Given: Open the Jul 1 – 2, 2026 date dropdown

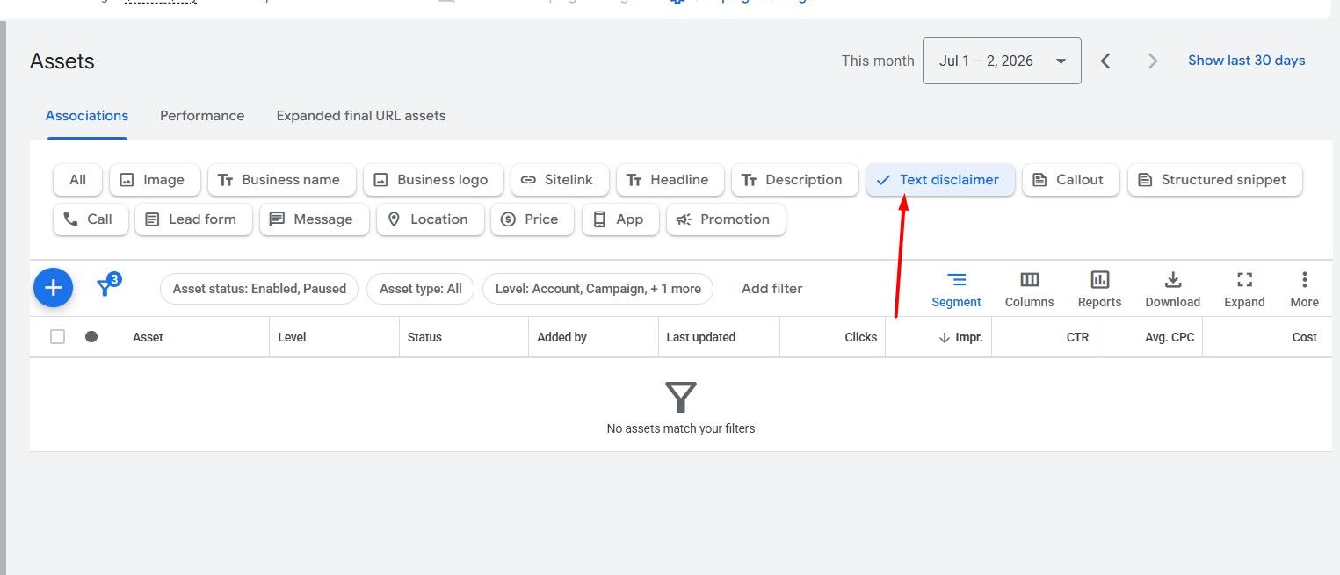Looking at the screenshot, I should coord(1002,61).
